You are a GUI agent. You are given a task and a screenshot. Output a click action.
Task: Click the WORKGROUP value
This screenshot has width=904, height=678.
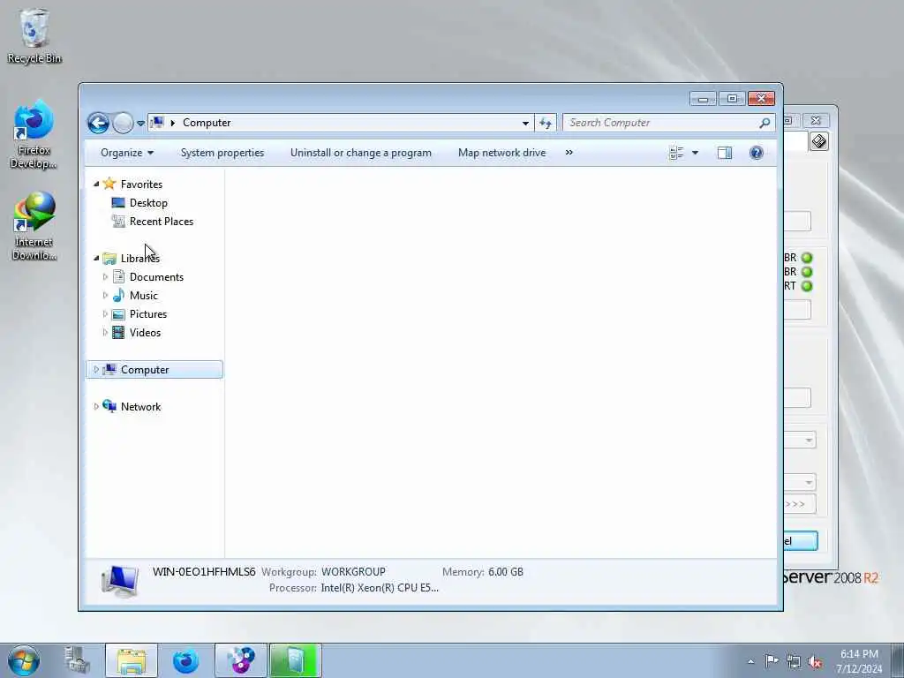[x=353, y=572]
